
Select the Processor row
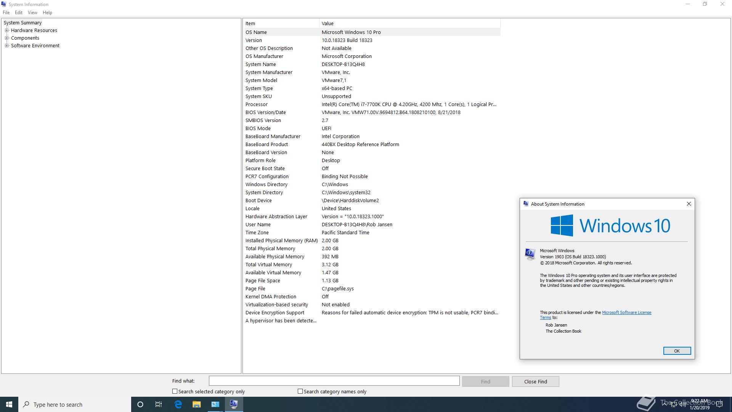pyautogui.click(x=372, y=104)
